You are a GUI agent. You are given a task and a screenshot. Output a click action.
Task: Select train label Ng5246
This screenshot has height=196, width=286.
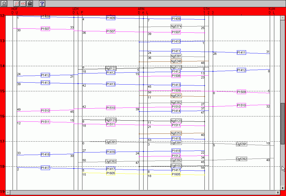(x=176, y=61)
